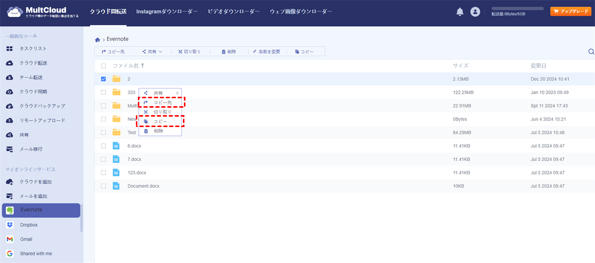The width and height of the screenshot is (595, 263).
Task: Switch to Instagramダウンローダー tab
Action: coord(167,11)
